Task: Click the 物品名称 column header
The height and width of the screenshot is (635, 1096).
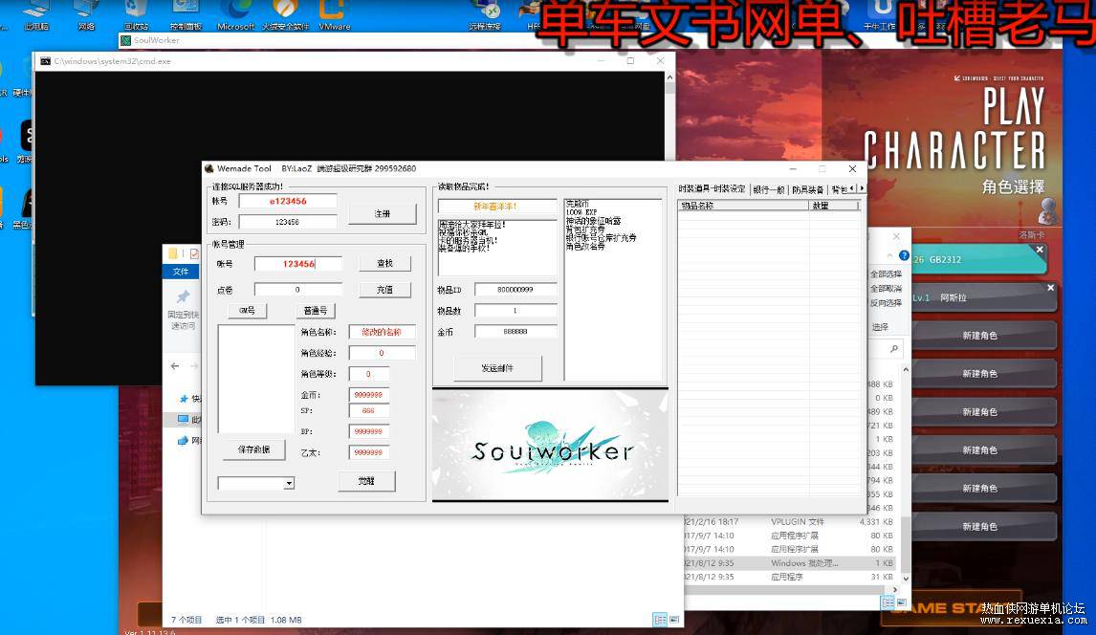Action: [x=744, y=206]
